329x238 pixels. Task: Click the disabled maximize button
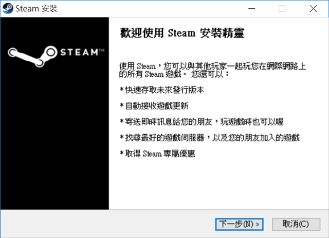pyautogui.click(x=282, y=9)
